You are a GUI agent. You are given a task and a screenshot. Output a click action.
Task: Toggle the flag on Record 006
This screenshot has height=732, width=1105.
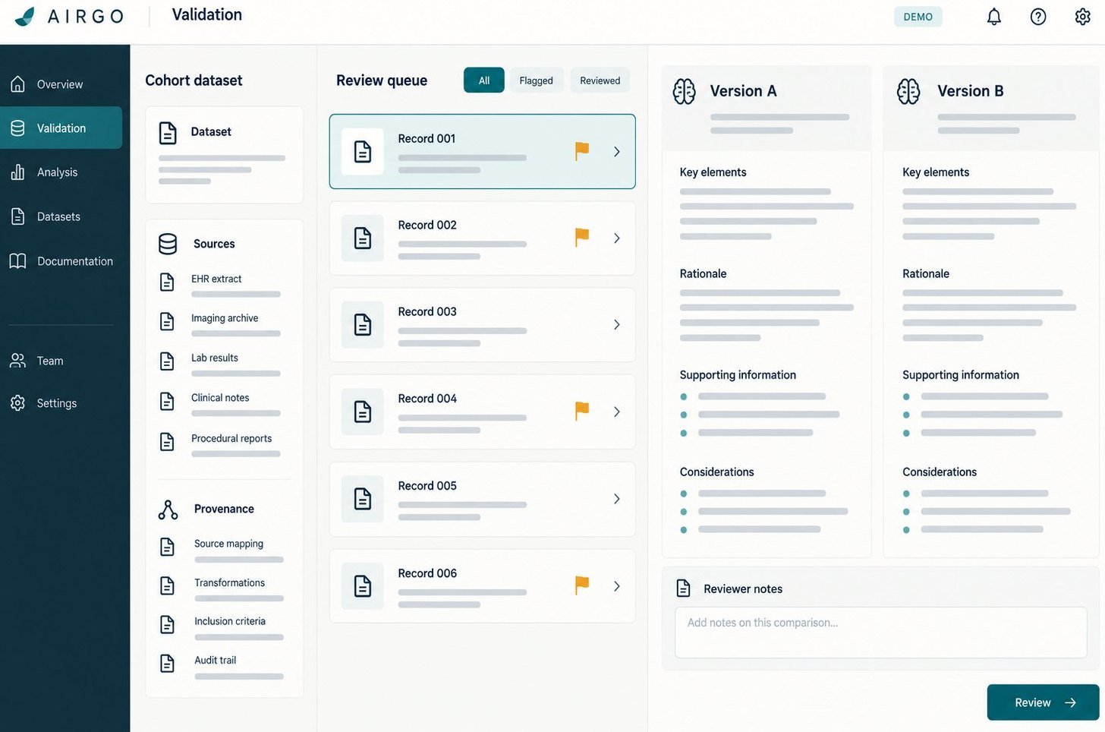click(582, 585)
